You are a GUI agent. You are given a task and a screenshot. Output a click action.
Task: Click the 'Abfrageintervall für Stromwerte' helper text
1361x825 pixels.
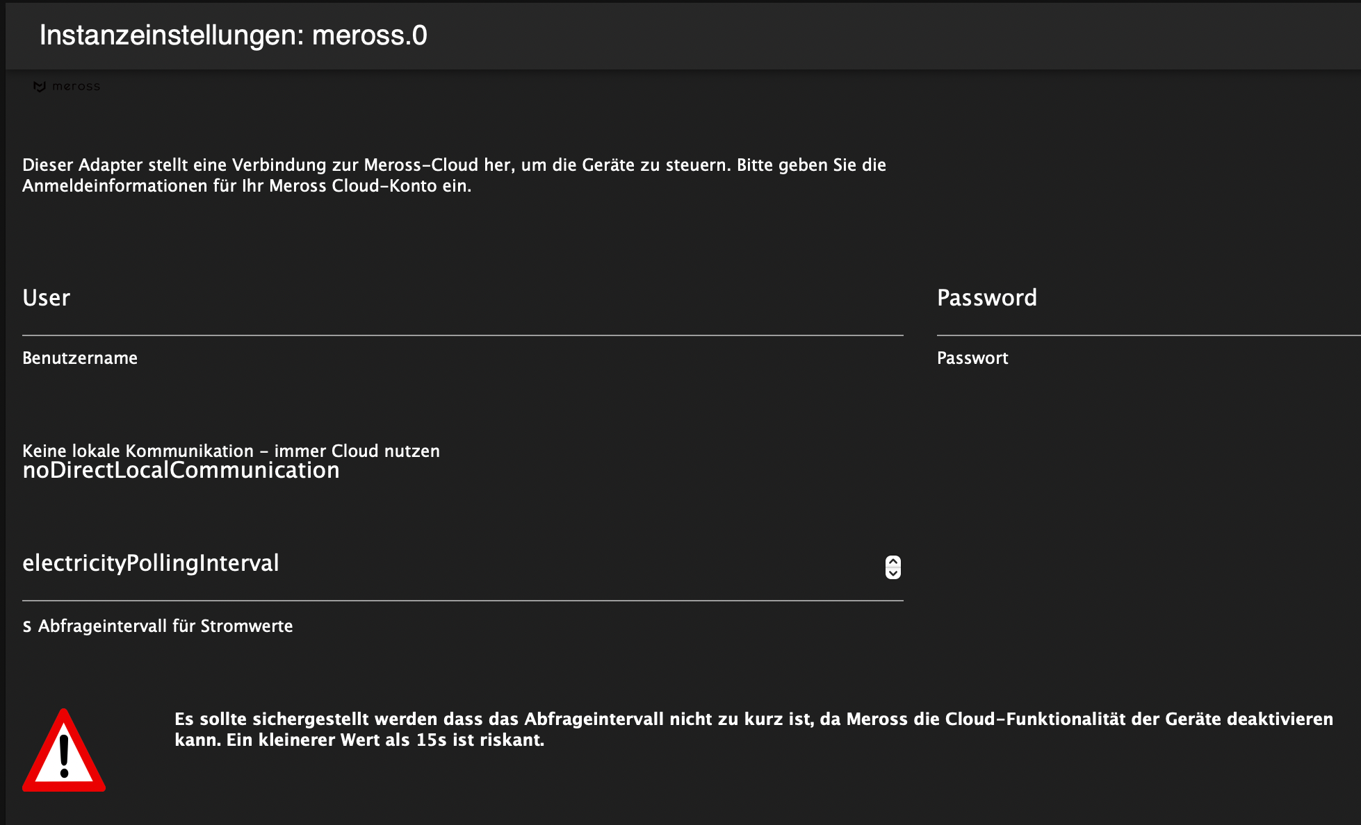[x=165, y=626]
